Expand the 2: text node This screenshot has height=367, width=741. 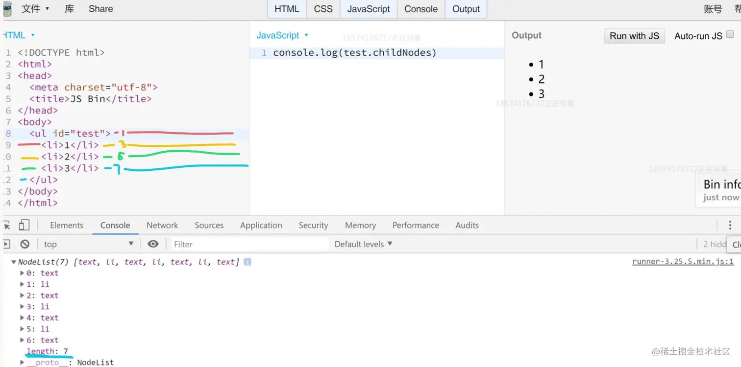click(22, 296)
